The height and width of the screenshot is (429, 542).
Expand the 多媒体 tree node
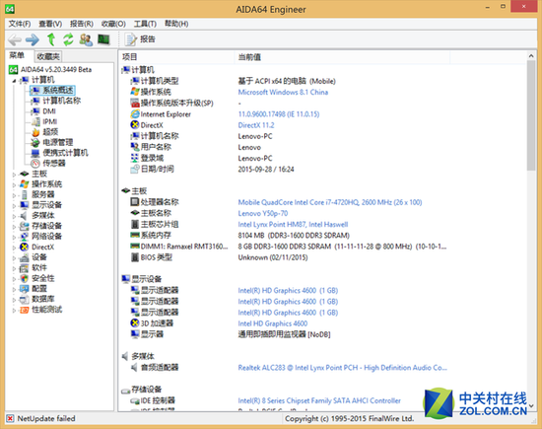14,216
